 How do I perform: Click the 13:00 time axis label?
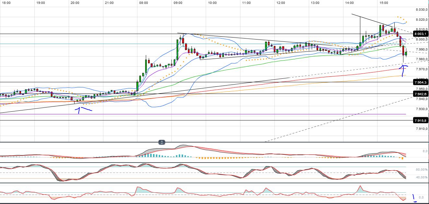[315, 3]
